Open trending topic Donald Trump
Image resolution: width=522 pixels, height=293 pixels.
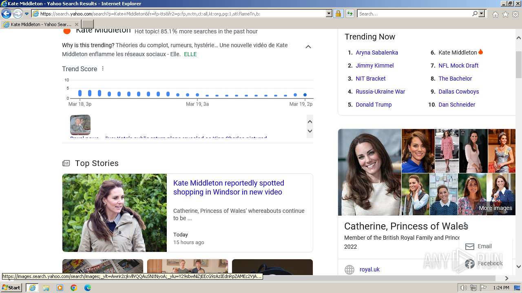[374, 105]
